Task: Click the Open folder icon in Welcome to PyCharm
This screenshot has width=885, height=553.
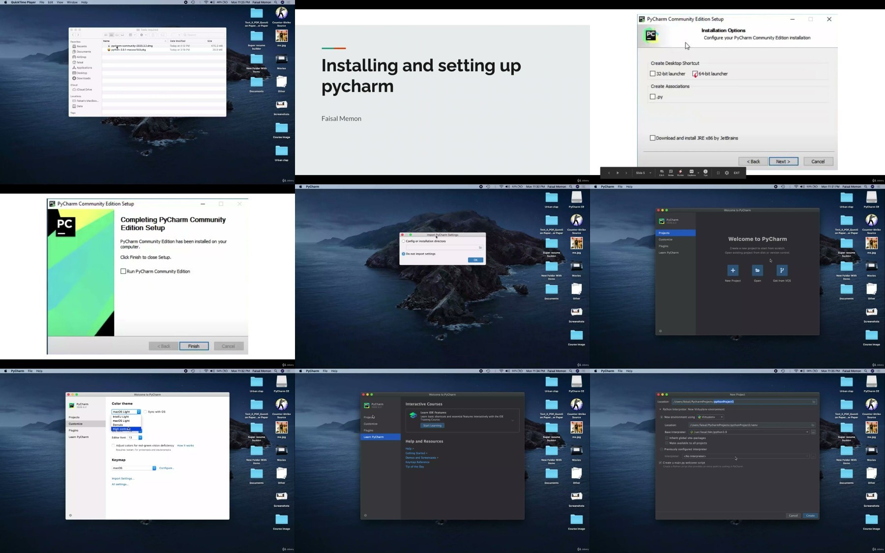Action: 757,270
